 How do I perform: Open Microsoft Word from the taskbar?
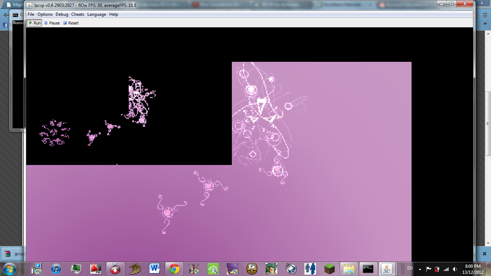click(x=155, y=268)
